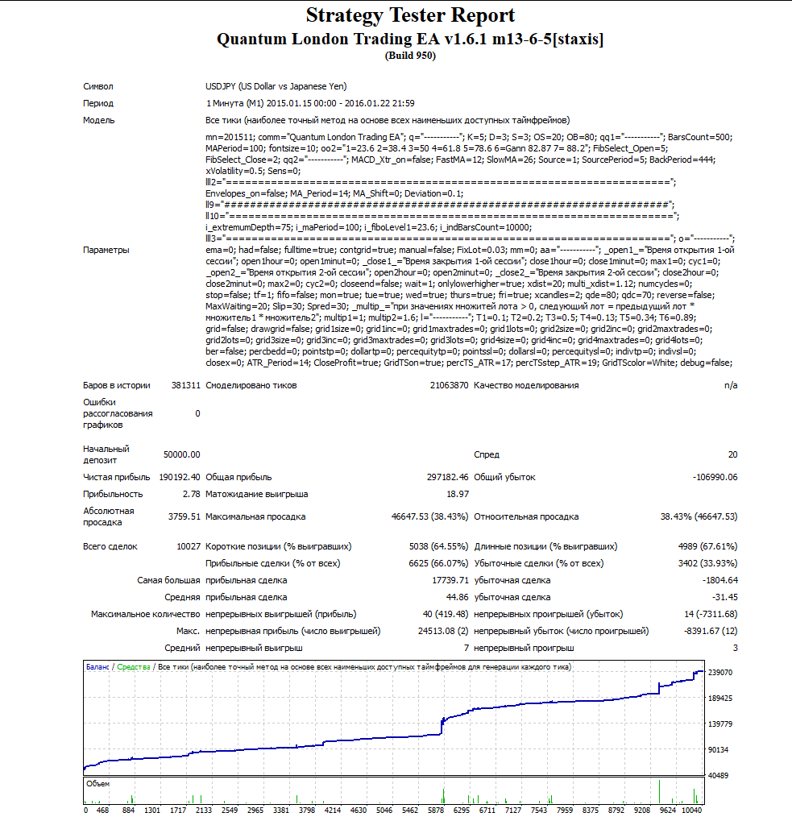The width and height of the screenshot is (792, 821).
Task: Click the Начальный депозит value 50000.00
Action: [181, 454]
